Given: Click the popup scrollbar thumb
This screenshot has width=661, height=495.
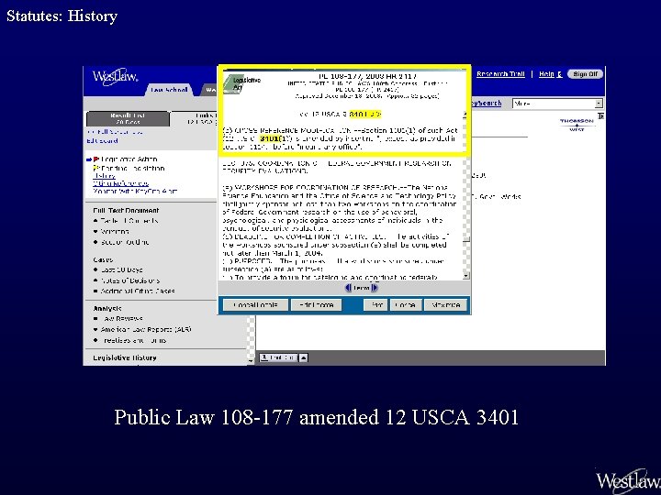Looking at the screenshot, I should (x=465, y=239).
